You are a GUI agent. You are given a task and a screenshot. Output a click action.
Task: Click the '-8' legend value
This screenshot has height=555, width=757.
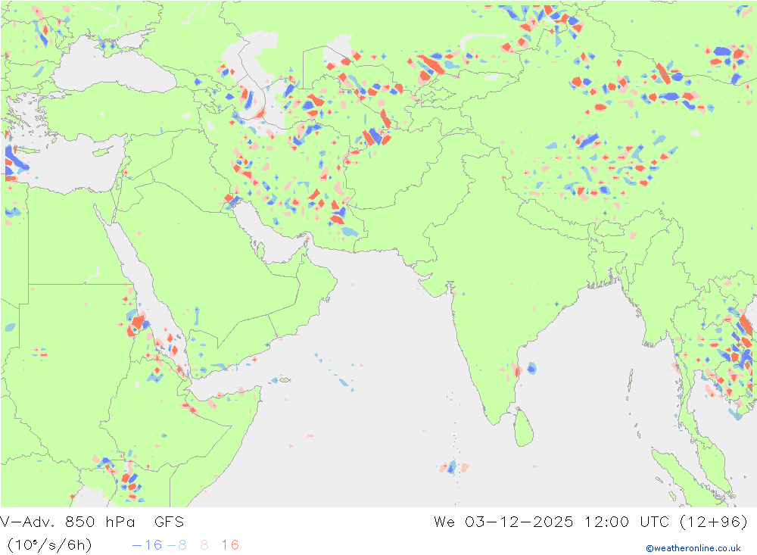pos(176,545)
